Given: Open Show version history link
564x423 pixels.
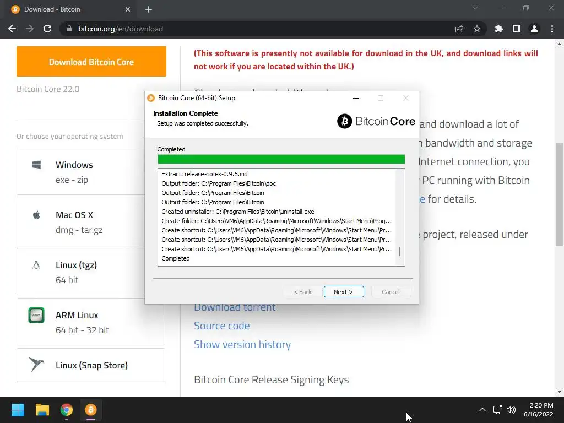Looking at the screenshot, I should [242, 344].
